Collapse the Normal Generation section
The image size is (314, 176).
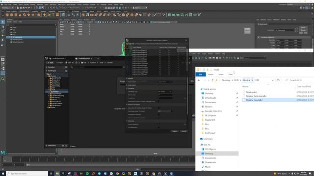(127, 105)
